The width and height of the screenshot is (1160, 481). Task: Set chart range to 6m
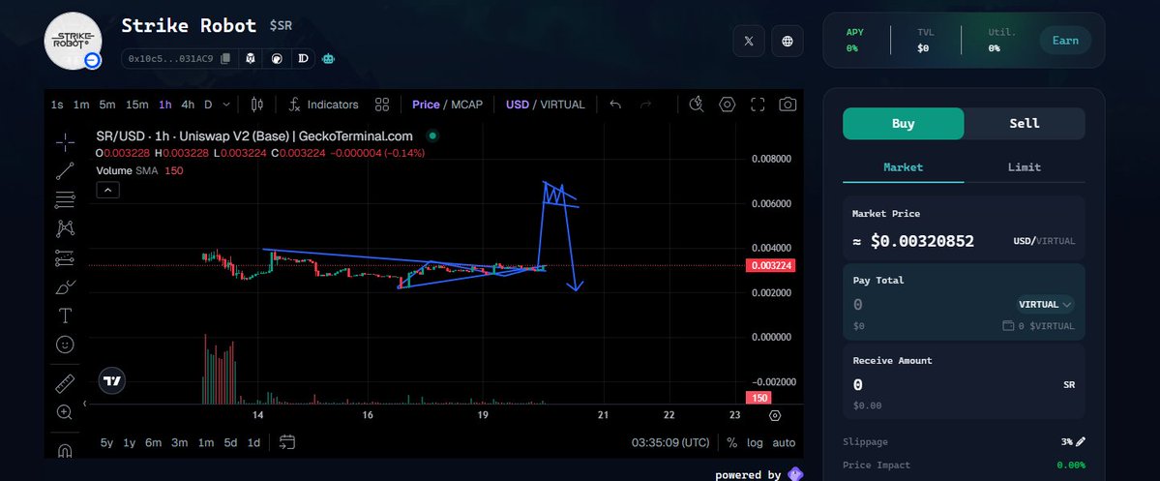pyautogui.click(x=153, y=442)
